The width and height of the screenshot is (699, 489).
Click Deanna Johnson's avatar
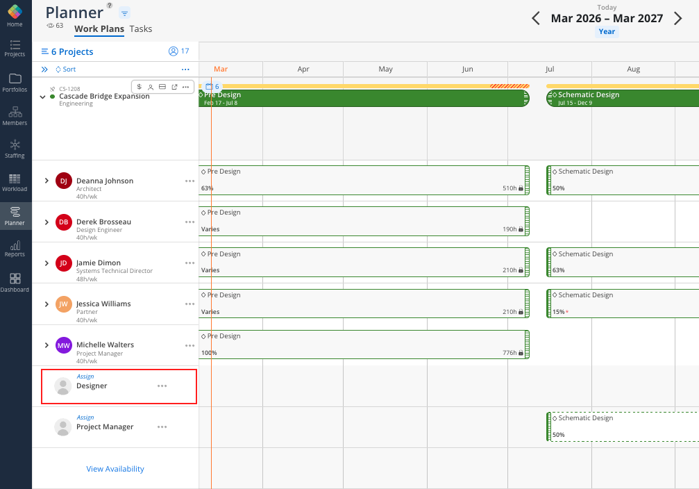64,181
